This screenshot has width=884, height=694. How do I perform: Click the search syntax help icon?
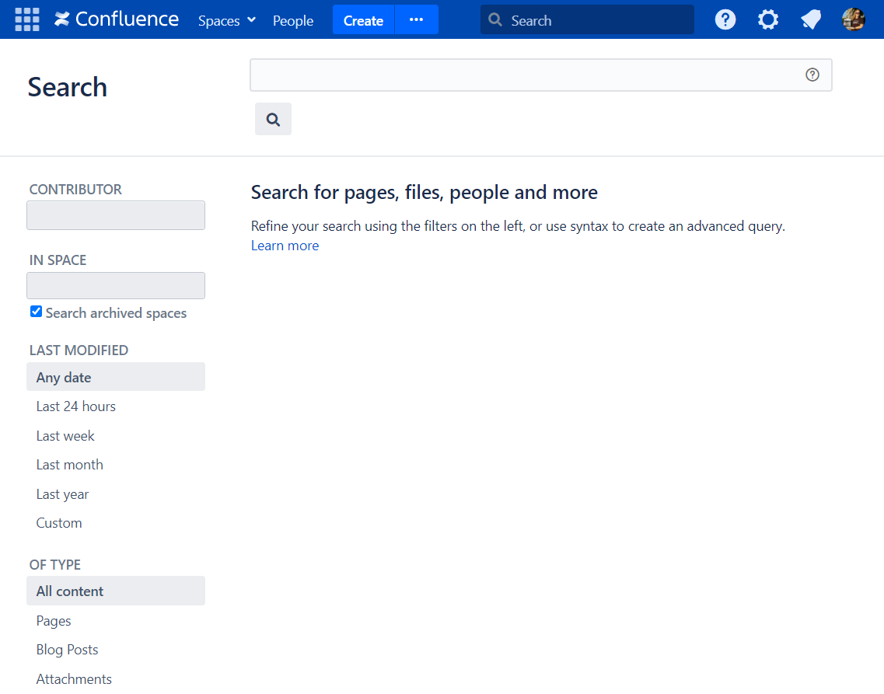(812, 75)
